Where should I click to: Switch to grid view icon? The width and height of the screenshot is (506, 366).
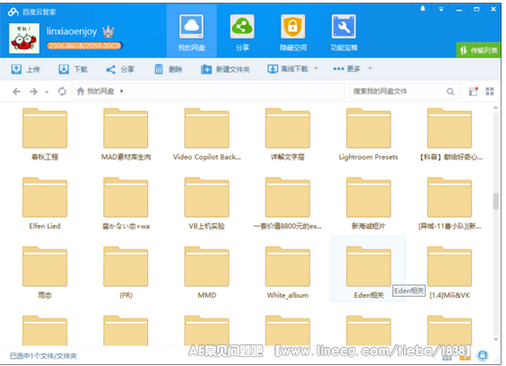(490, 91)
